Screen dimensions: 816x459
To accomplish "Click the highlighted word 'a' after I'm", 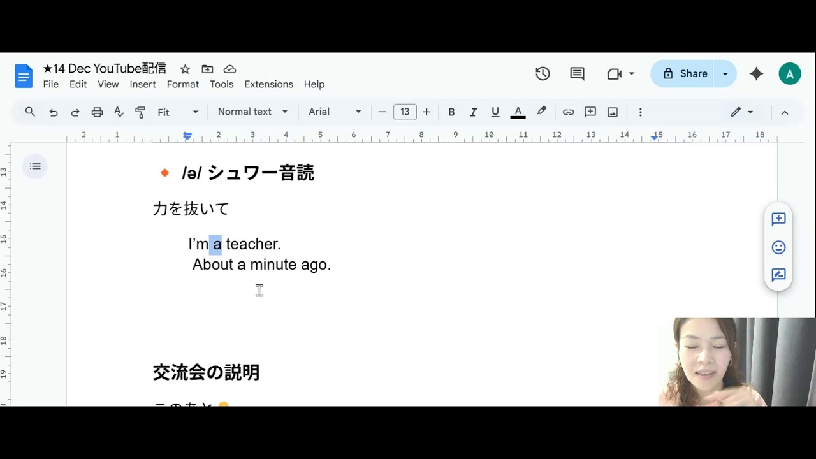I will 217,244.
